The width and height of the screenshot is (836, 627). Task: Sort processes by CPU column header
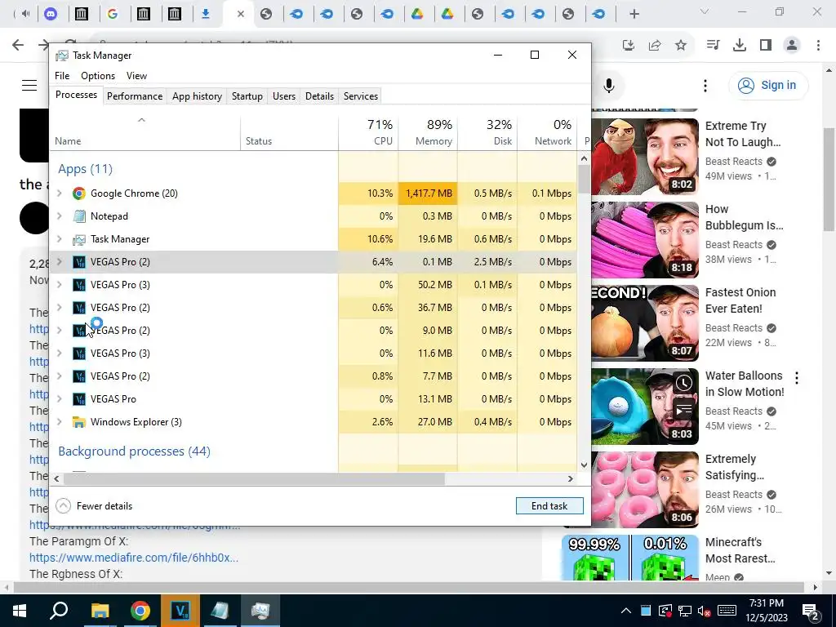pos(368,132)
